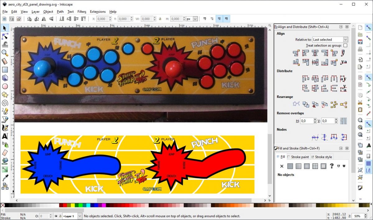This screenshot has width=373, height=220.
Task: Click Cut scissors icon in command bar
Action: [x=360, y=102]
